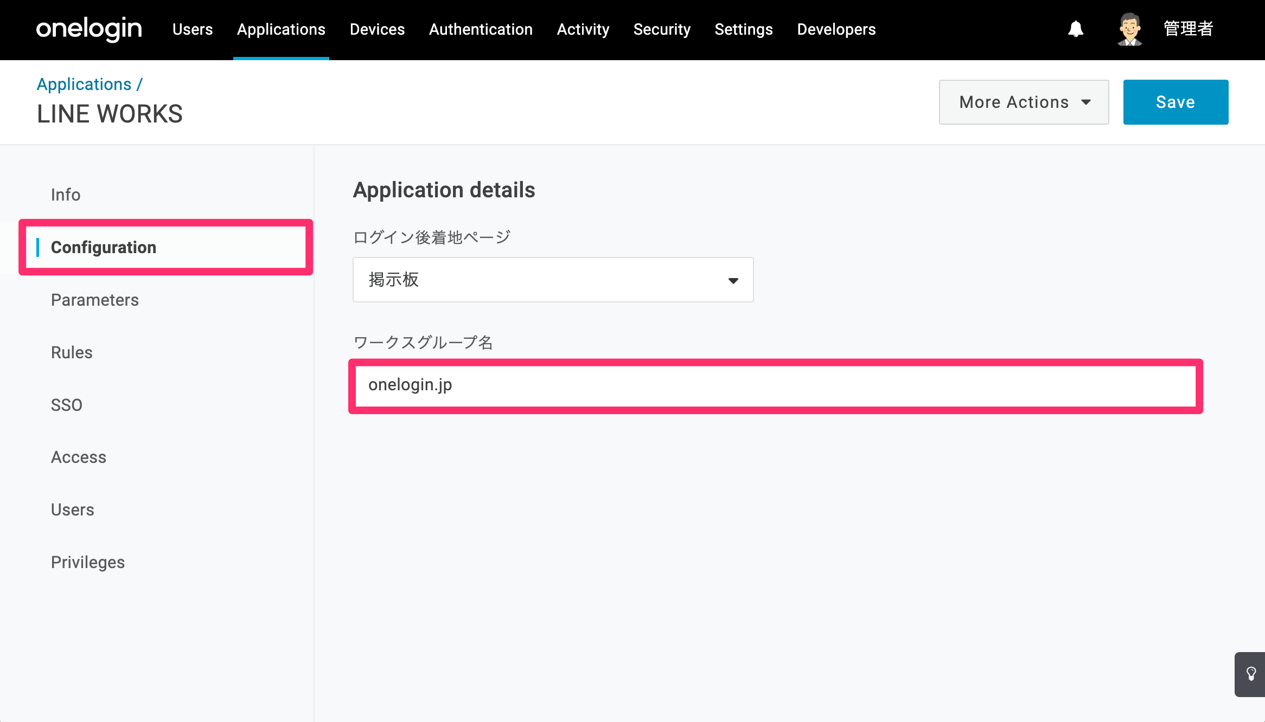Select the Configuration sidebar tab
This screenshot has height=722, width=1265.
point(165,247)
